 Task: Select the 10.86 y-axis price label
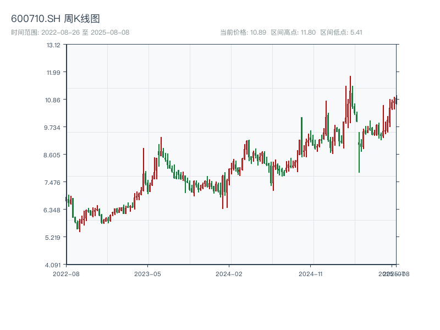click(x=53, y=100)
